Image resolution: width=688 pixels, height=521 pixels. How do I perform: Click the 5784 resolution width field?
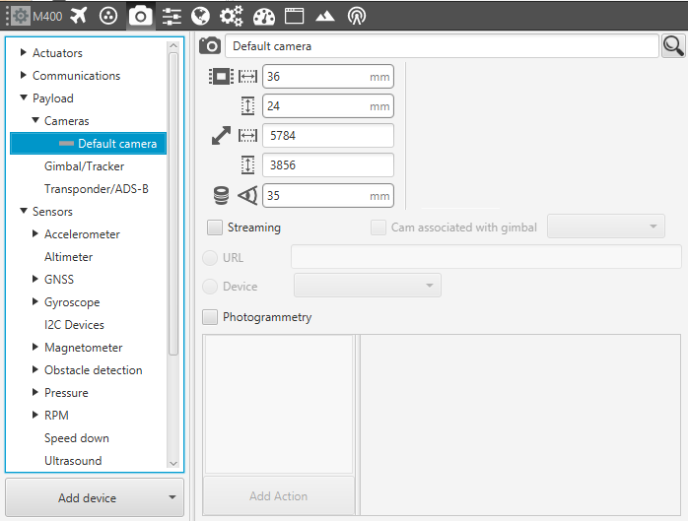click(x=328, y=136)
